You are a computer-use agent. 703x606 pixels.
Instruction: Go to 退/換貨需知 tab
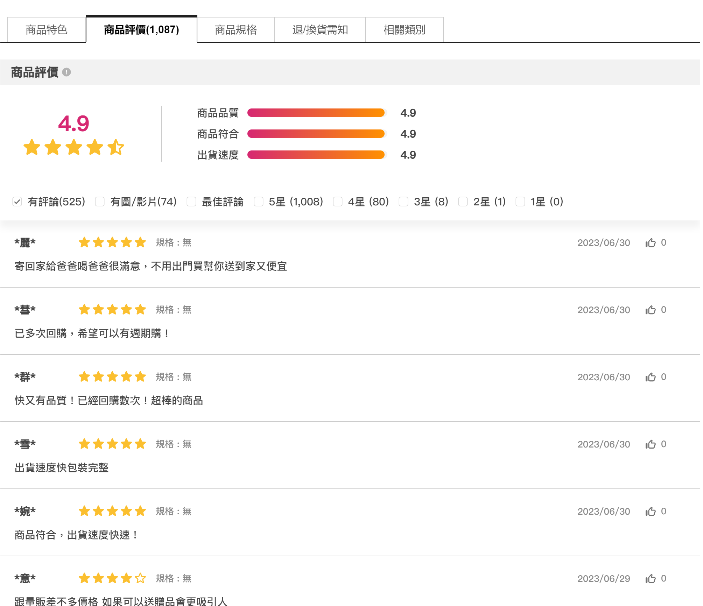click(320, 30)
